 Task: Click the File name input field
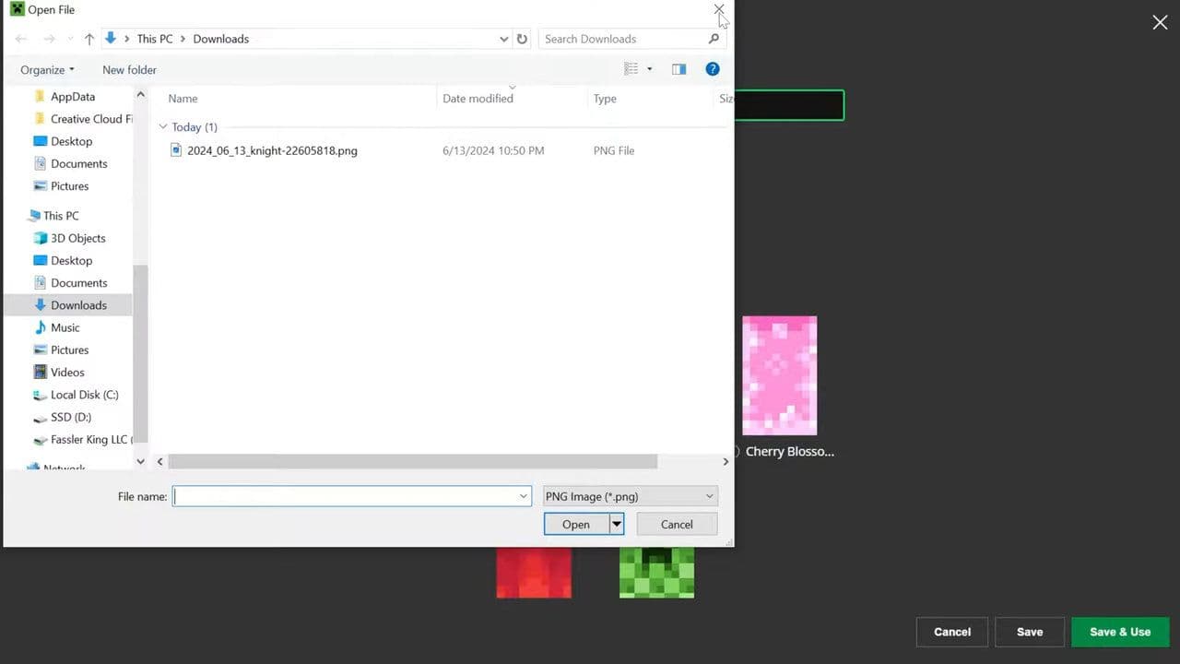pyautogui.click(x=346, y=496)
